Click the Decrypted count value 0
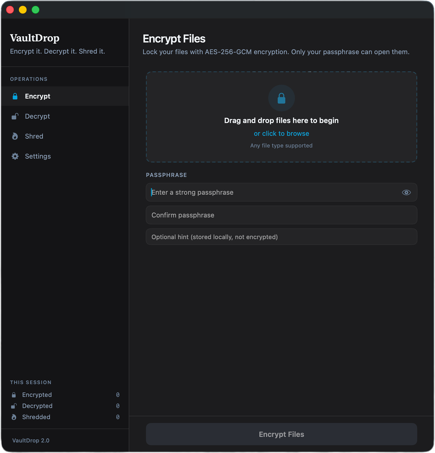This screenshot has height=453, width=435. point(118,406)
